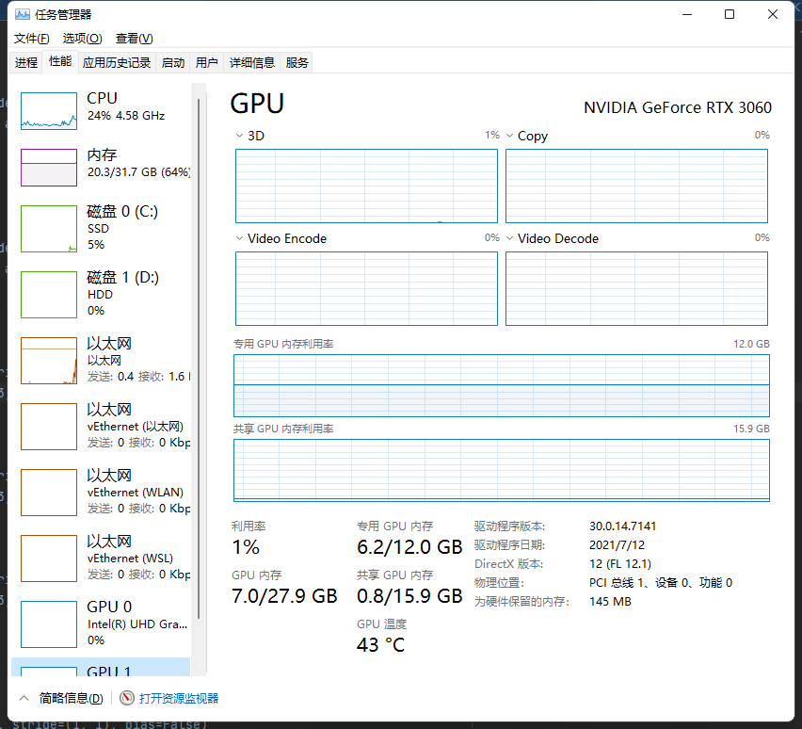Switch to the 用户 tab
Viewport: 802px width, 729px height.
(207, 63)
